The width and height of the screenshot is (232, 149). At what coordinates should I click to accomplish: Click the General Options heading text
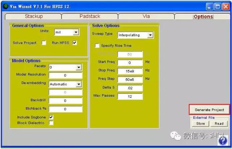click(28, 26)
